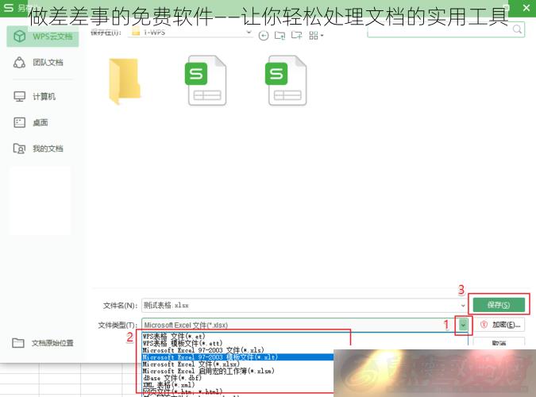Choose dBase 文件(*.dbf) format

coord(237,378)
